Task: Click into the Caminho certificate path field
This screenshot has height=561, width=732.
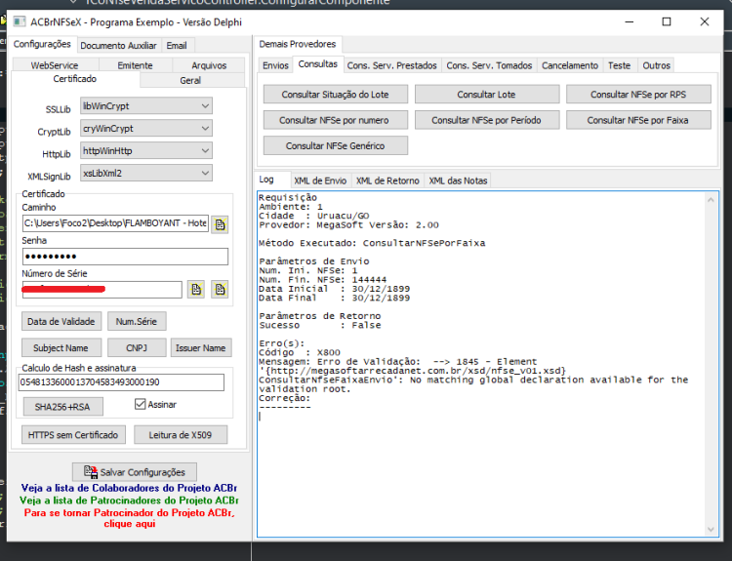Action: point(115,223)
